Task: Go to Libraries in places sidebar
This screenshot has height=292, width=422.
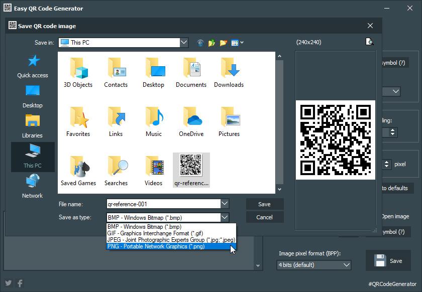Action: [x=33, y=126]
